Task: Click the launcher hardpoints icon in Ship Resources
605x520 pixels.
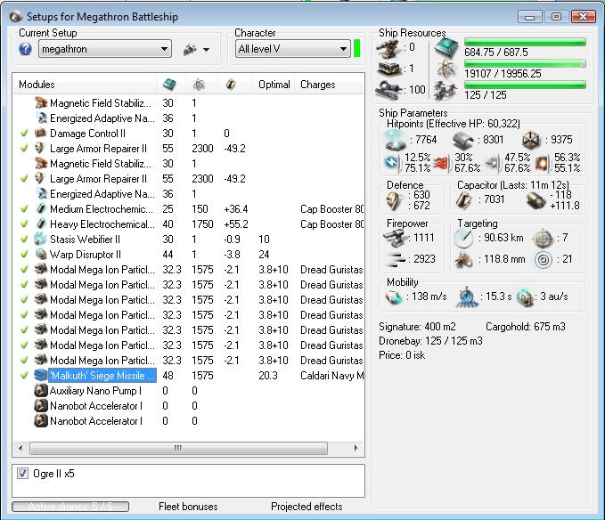Action: (388, 69)
